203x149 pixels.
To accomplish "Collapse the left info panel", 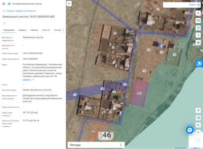I will click(69, 4).
